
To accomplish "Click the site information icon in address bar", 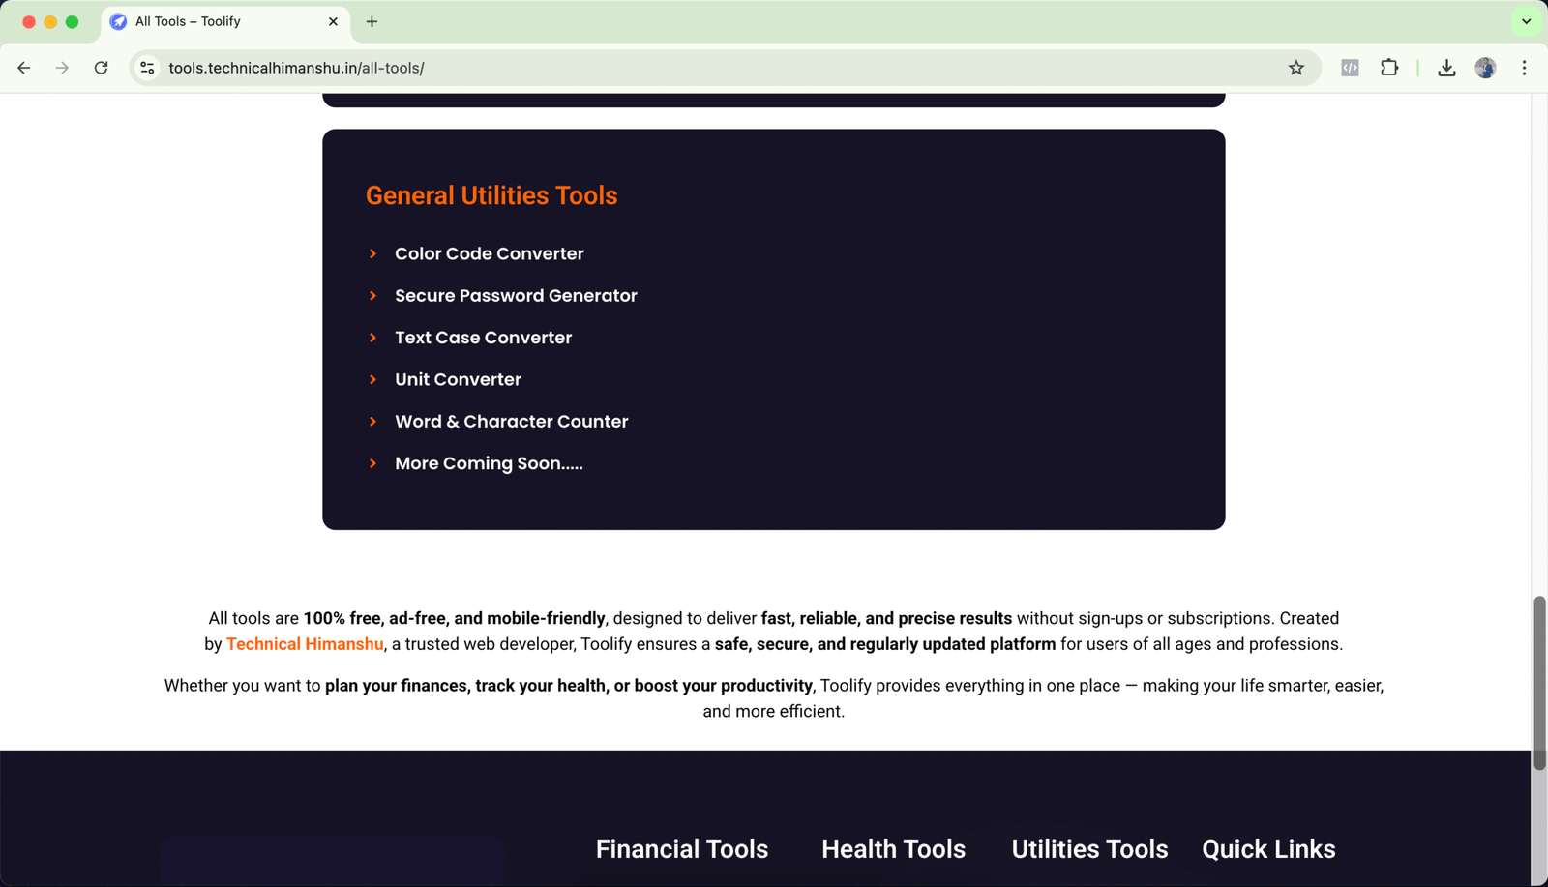I will click(147, 68).
